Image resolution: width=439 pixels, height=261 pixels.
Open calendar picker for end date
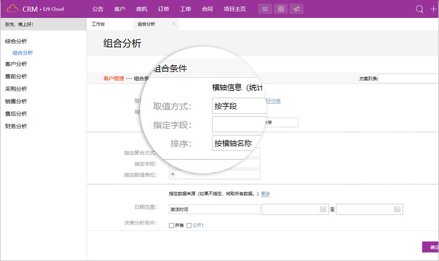pyautogui.click(x=397, y=209)
